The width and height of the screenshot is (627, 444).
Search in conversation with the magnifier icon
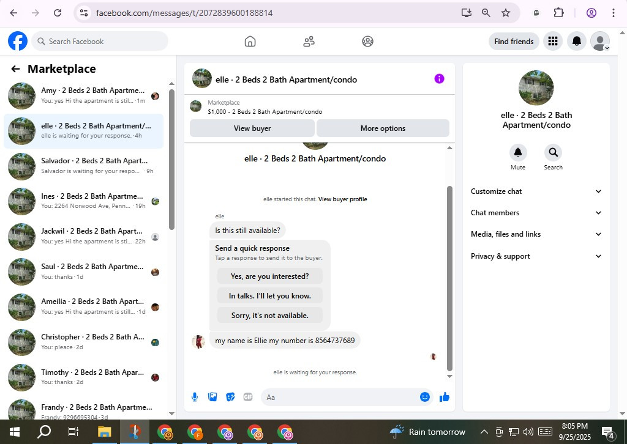553,152
